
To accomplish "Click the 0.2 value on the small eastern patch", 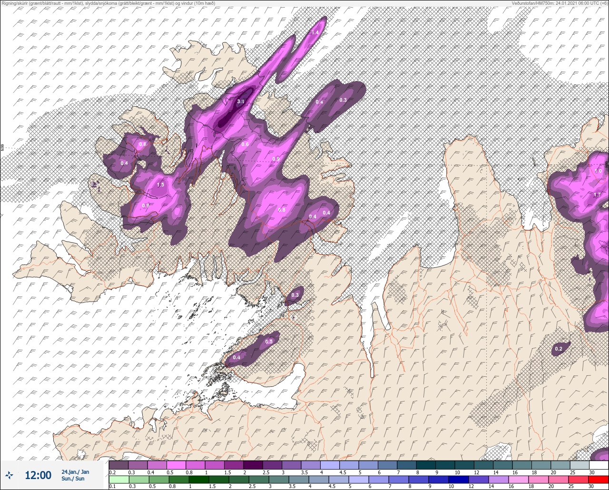I will 559,349.
